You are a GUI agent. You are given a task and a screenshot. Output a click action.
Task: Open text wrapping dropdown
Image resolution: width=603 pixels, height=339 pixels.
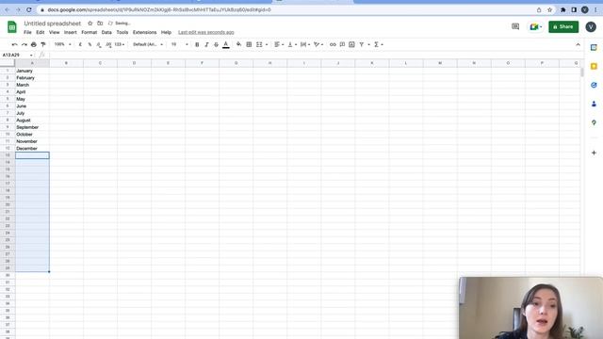pyautogui.click(x=305, y=44)
